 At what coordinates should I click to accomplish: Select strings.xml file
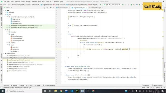[x=16, y=49]
